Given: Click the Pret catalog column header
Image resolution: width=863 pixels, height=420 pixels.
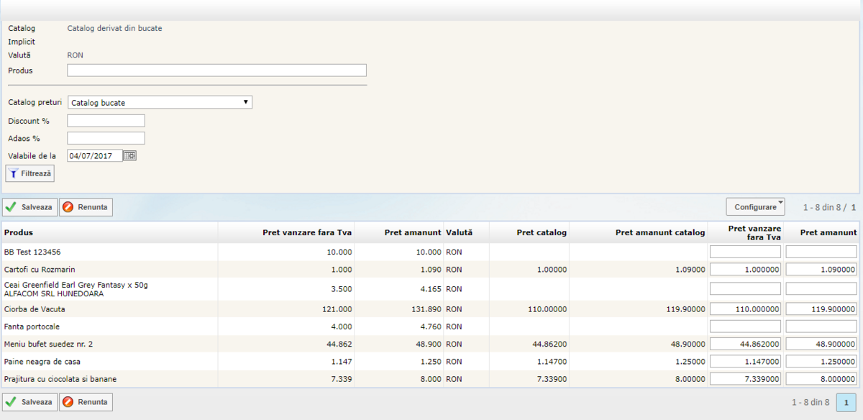Looking at the screenshot, I should [541, 232].
